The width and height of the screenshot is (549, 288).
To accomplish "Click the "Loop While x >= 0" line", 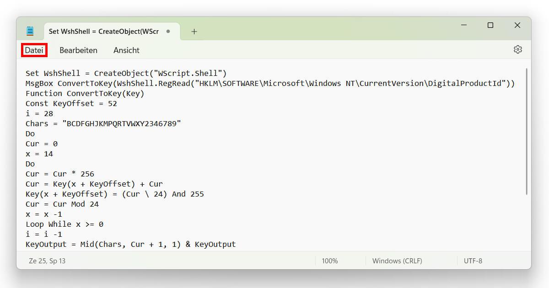I will pos(64,224).
